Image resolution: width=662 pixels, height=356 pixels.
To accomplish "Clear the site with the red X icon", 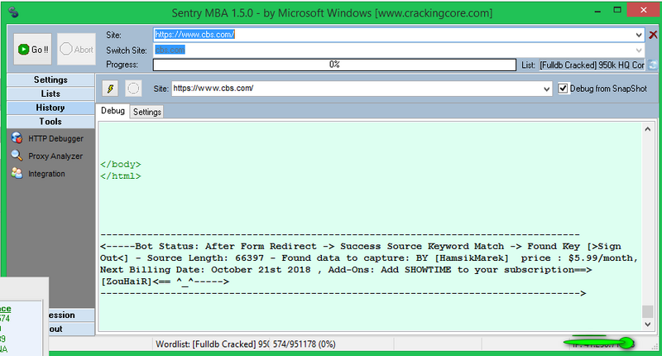I will 653,35.
